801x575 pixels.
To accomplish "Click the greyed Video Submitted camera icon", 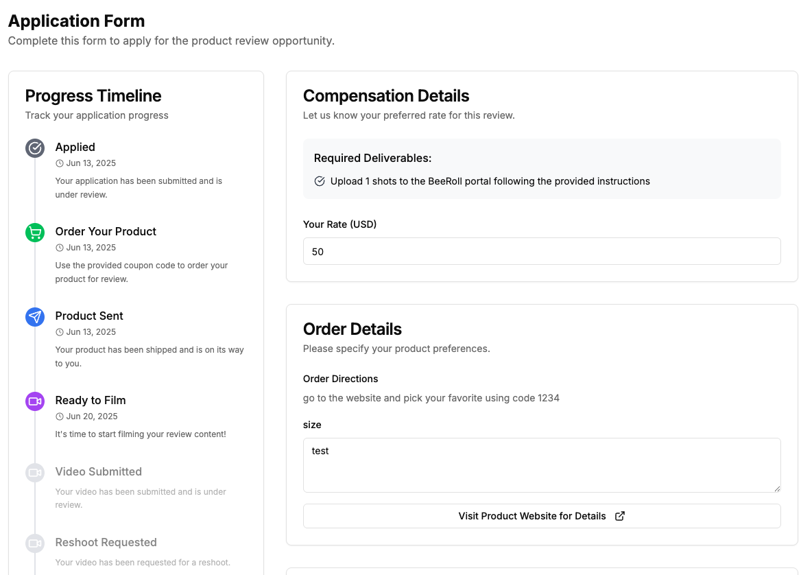I will 35,473.
